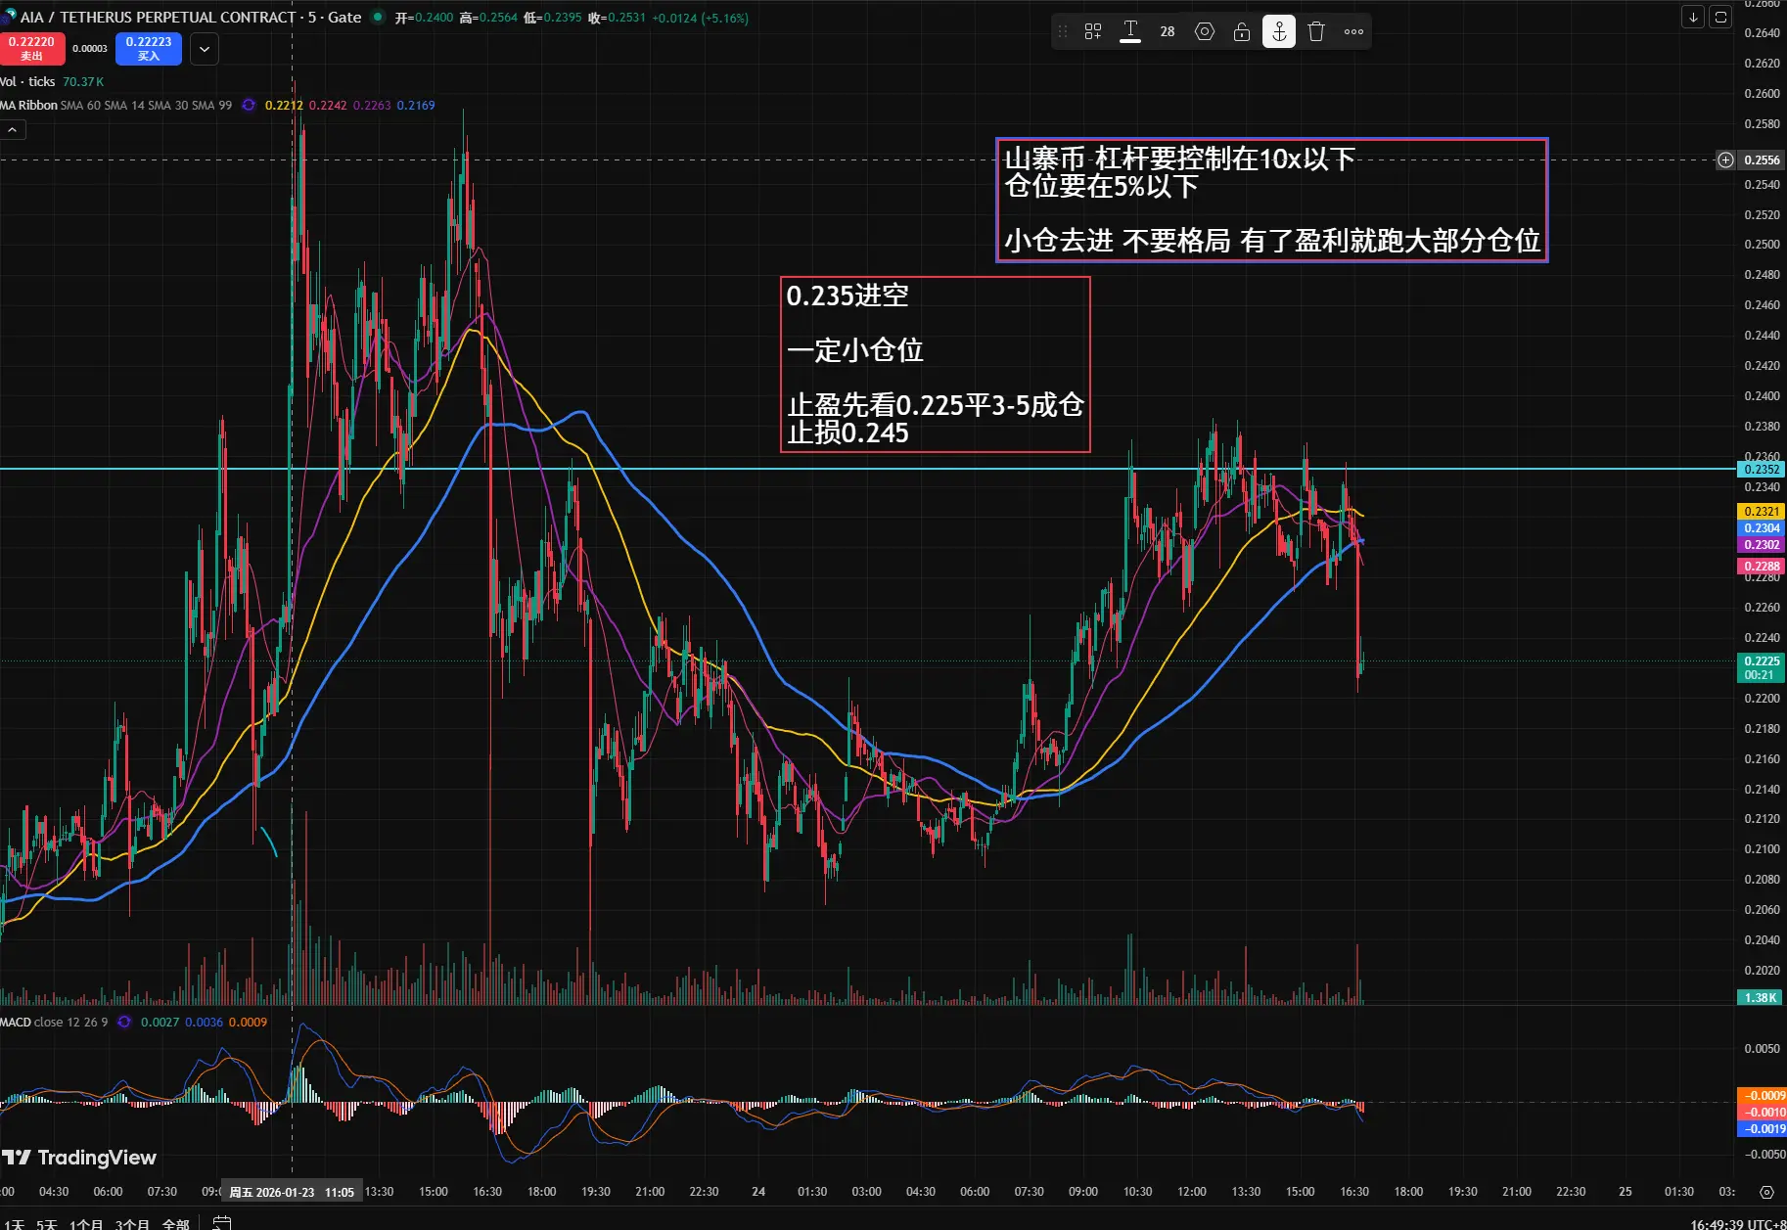This screenshot has width=1787, height=1230.
Task: Open drawing templates icon in floating toolbar
Action: tap(1093, 31)
